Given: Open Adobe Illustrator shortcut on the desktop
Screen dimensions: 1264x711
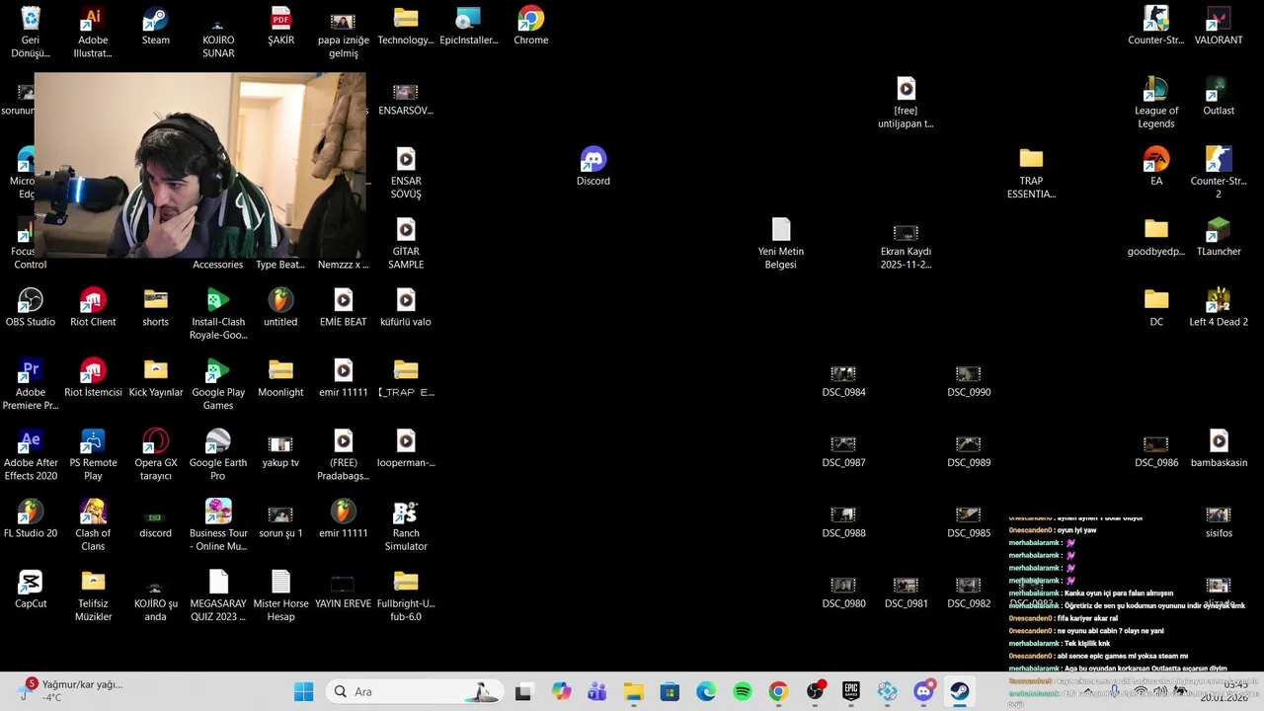Looking at the screenshot, I should [x=93, y=33].
